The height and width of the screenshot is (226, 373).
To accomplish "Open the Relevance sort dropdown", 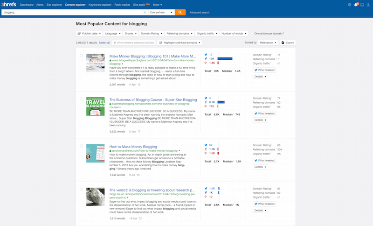I will [268, 42].
